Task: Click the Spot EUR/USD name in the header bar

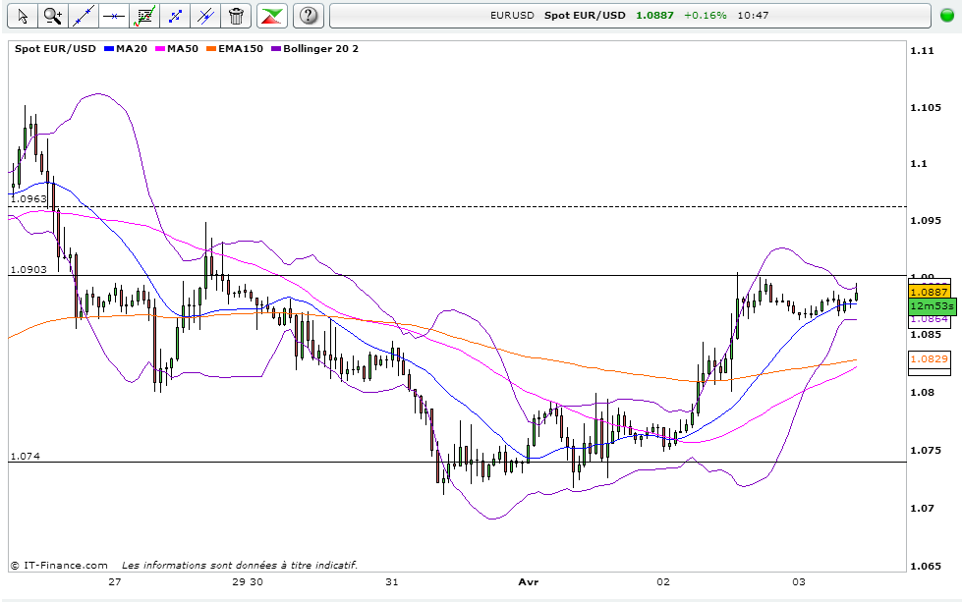Action: point(585,16)
